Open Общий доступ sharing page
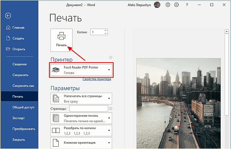This screenshot has height=149, width=231. click(23, 107)
